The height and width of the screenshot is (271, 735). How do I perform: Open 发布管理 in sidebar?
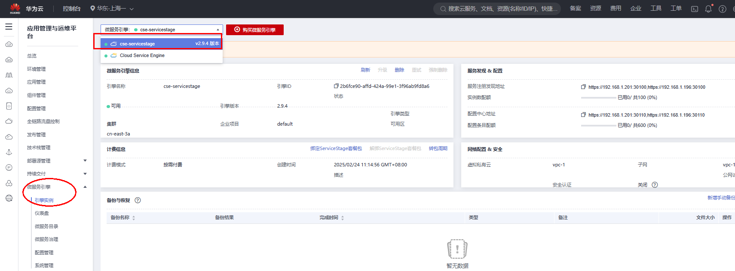click(37, 135)
